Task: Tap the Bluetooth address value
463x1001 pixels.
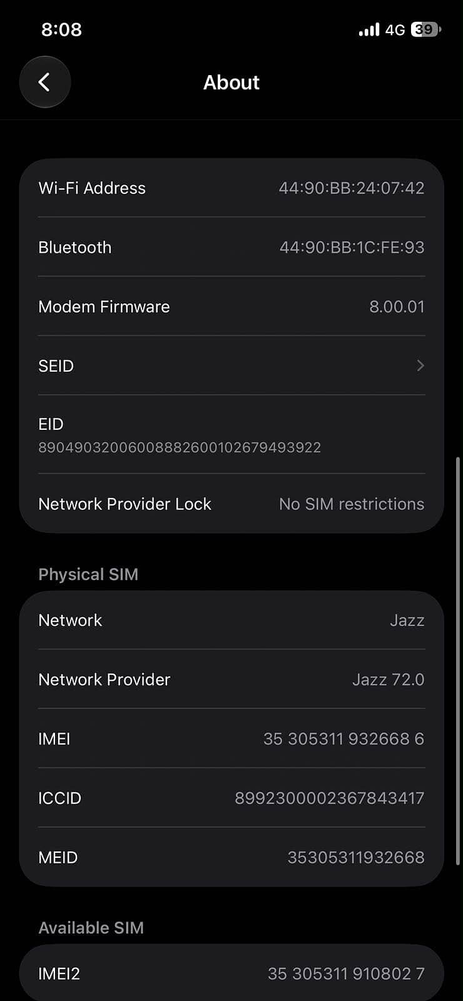Action: coord(352,247)
